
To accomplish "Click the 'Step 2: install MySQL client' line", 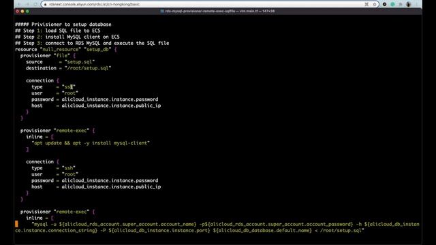I will [x=67, y=37].
